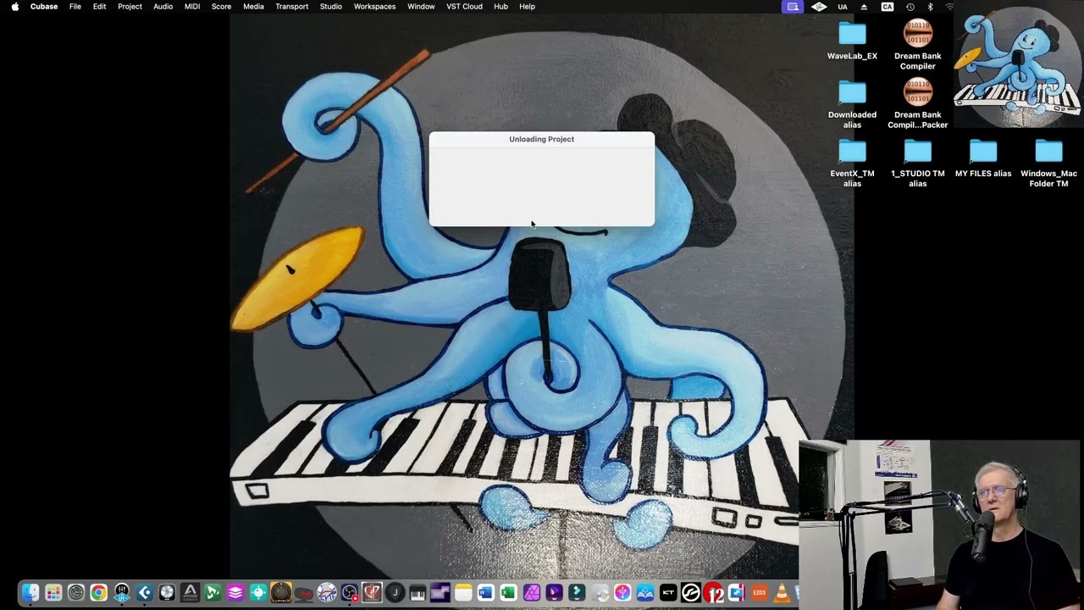
Task: Open the Studio menu
Action: click(x=330, y=7)
